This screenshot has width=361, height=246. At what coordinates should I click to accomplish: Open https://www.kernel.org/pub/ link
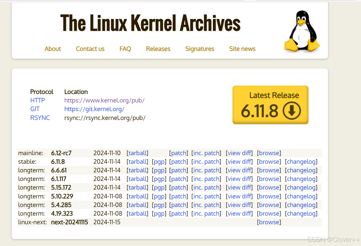(x=104, y=100)
